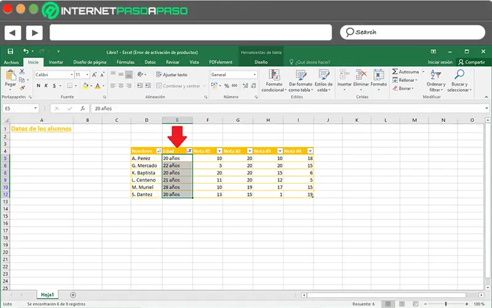492x308 pixels.
Task: Click the Decrease decimal places icon
Action: click(x=253, y=86)
